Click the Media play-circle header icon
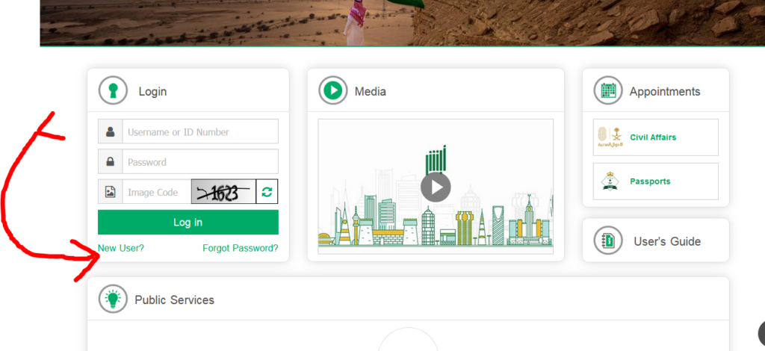 [x=333, y=90]
